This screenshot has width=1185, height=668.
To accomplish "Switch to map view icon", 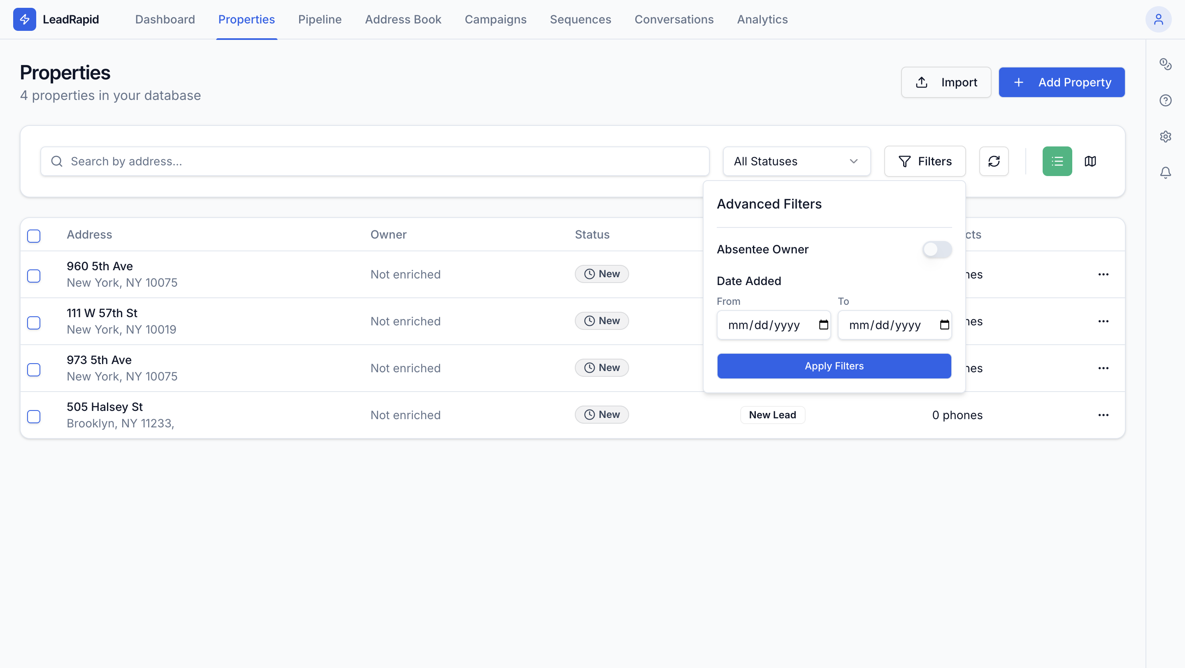I will pyautogui.click(x=1090, y=161).
